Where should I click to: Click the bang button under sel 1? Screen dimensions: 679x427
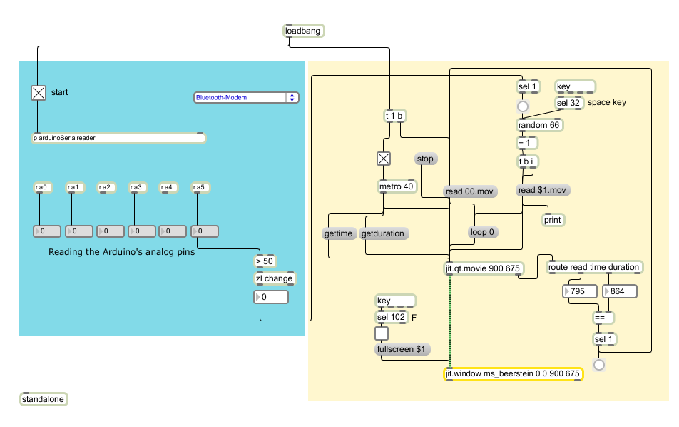(523, 107)
